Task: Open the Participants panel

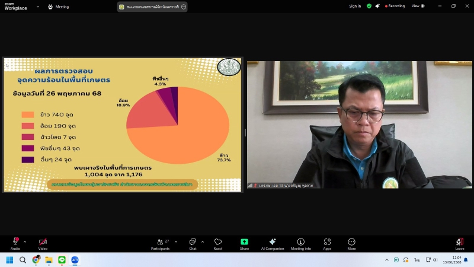Action: 160,242
